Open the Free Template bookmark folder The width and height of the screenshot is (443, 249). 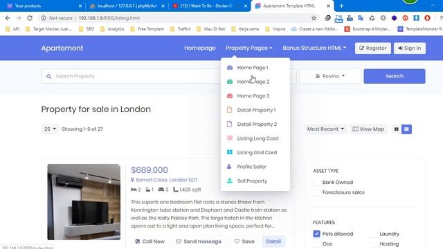[x=147, y=29]
